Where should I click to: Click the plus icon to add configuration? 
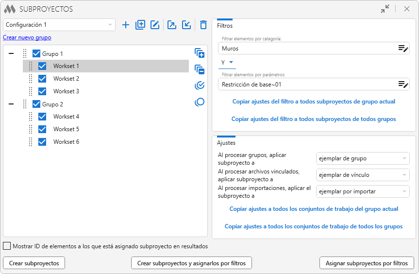(x=126, y=25)
